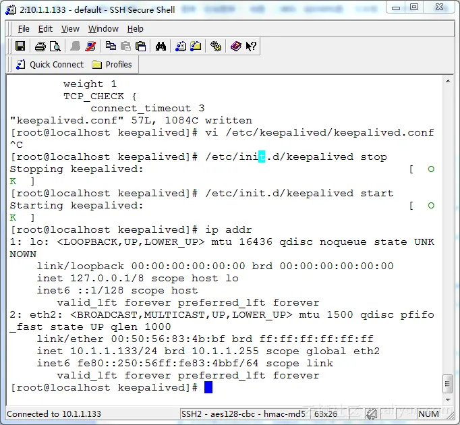
Task: Click "connect_timeout 3" config text
Action: (x=148, y=109)
